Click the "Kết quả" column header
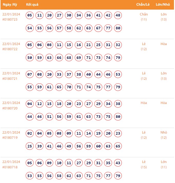Image resolution: width=175 pixels, height=183 pixels. pyautogui.click(x=32, y=5)
